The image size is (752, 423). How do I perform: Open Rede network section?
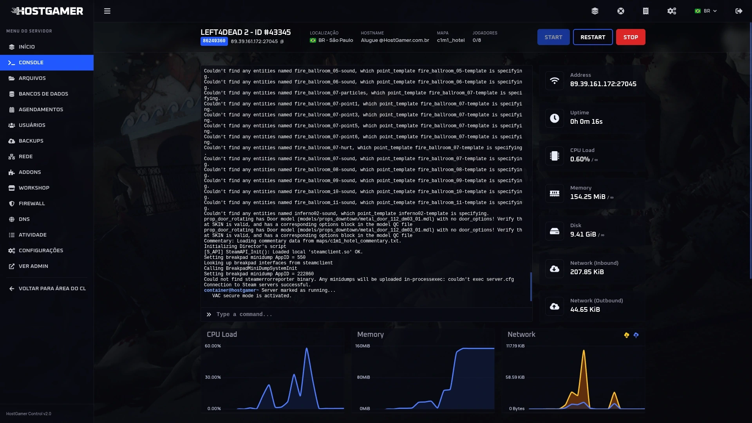coord(47,157)
